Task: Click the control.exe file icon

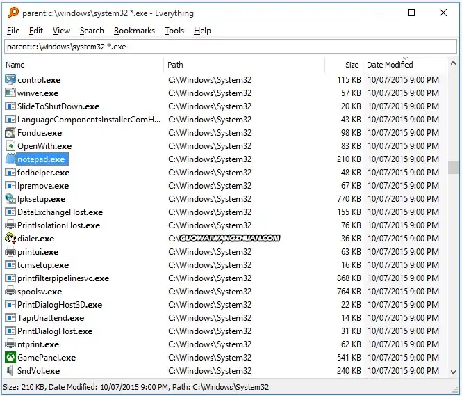Action: tap(10, 79)
